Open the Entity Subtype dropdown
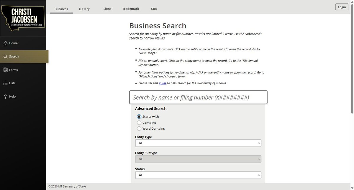Image resolution: width=354 pixels, height=190 pixels. pyautogui.click(x=198, y=159)
